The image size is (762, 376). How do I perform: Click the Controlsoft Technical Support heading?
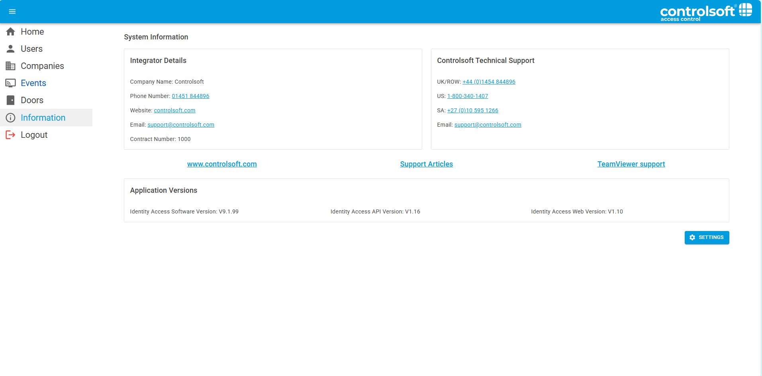coord(486,61)
